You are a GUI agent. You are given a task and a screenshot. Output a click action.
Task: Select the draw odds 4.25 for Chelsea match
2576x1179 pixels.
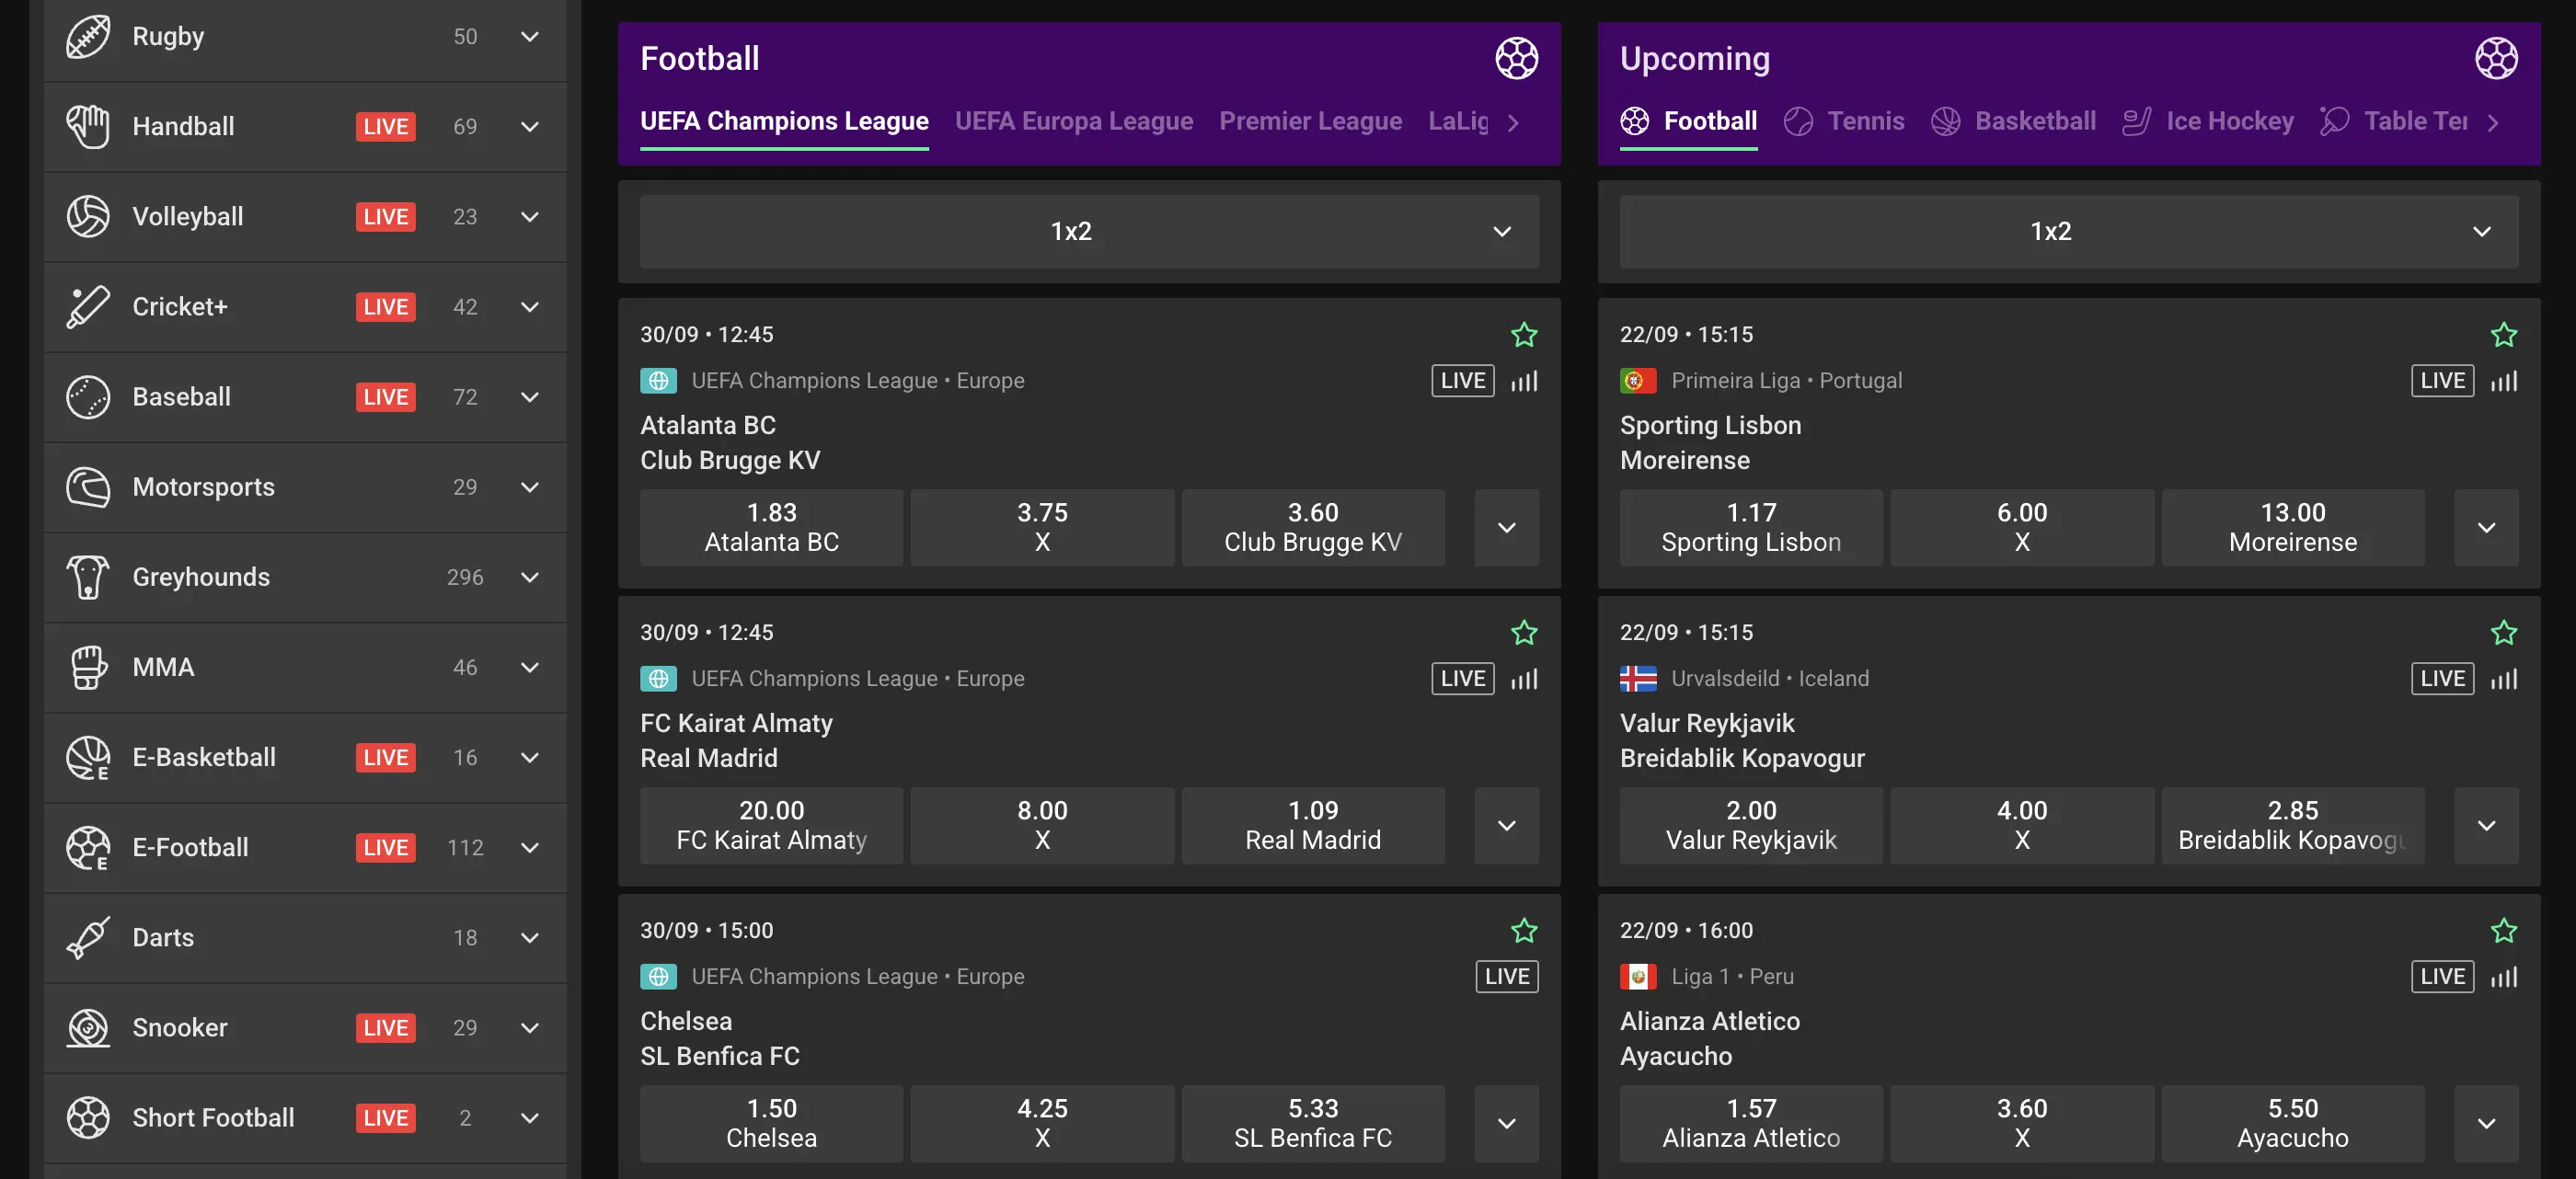pyautogui.click(x=1042, y=1122)
